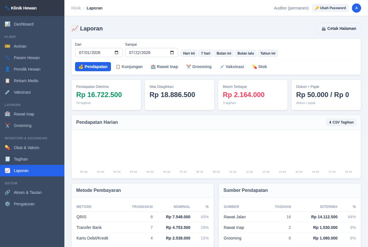Viewport: 368px width, 247px height.
Task: Open Dashboard from the sidebar
Action: pos(32,24)
